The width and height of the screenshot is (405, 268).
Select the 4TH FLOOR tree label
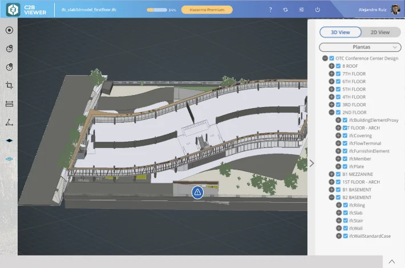coord(354,97)
